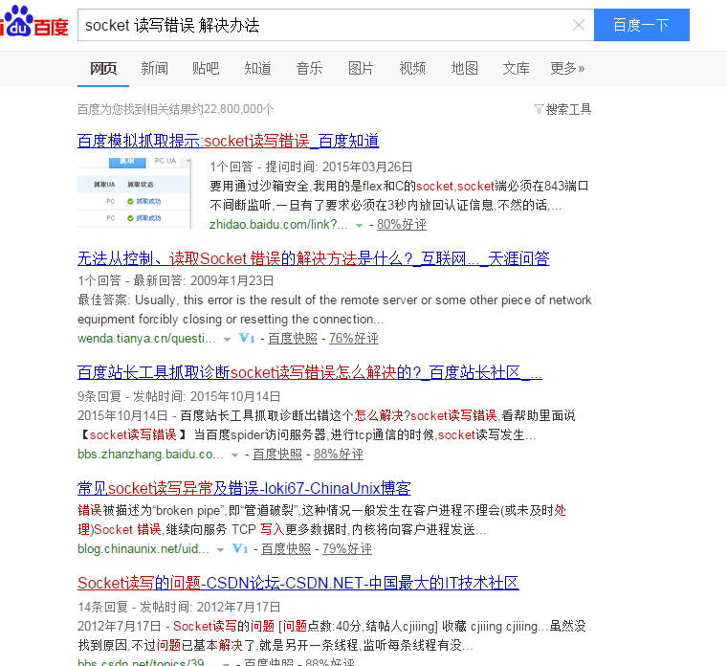Click the result count text 22,800,000个
Screen dimensions: 727x666
click(239, 109)
